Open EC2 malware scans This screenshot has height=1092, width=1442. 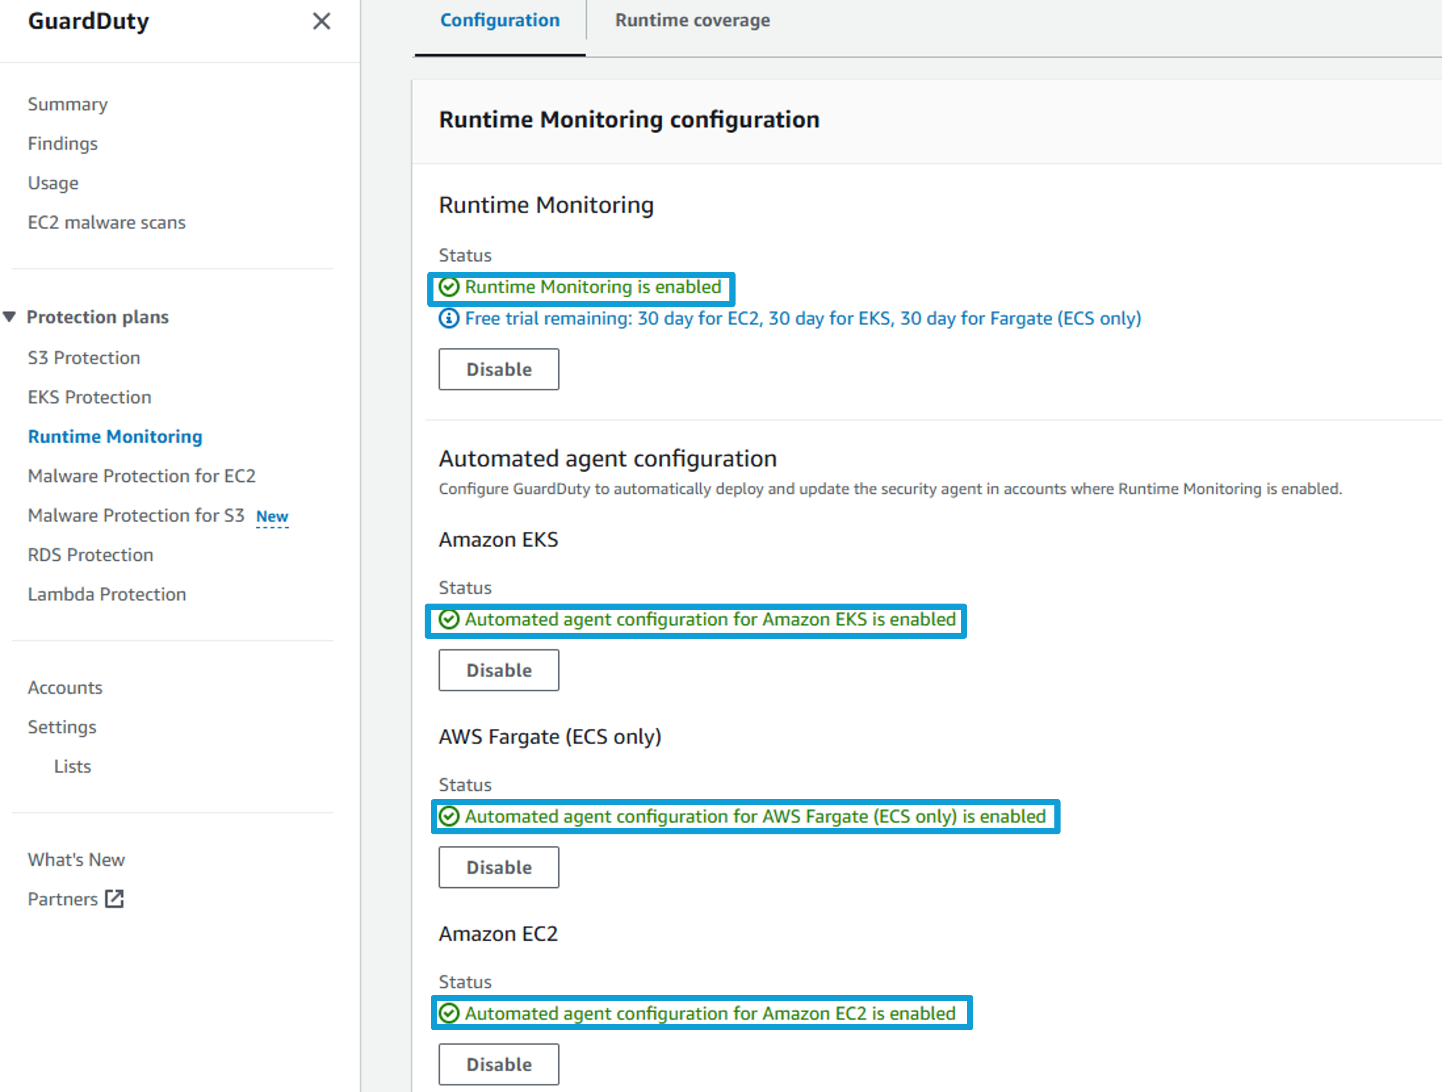107,222
